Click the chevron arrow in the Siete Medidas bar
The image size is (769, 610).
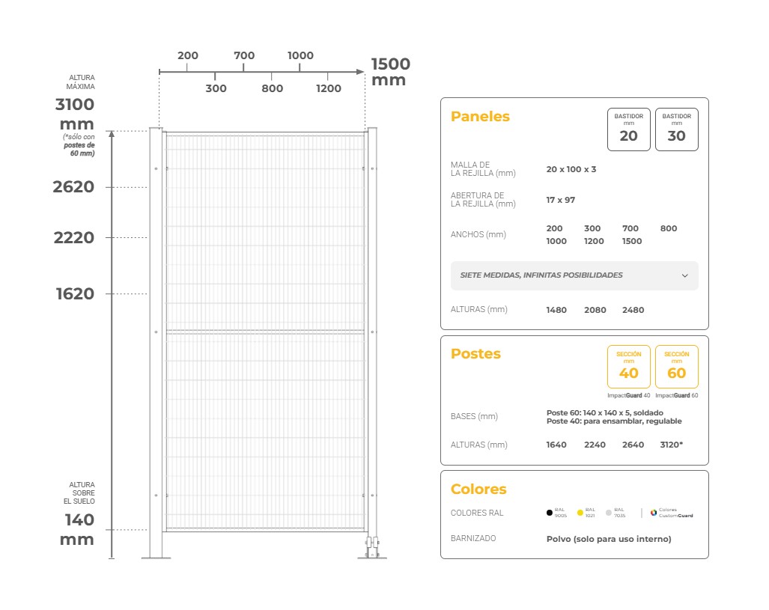(x=684, y=275)
